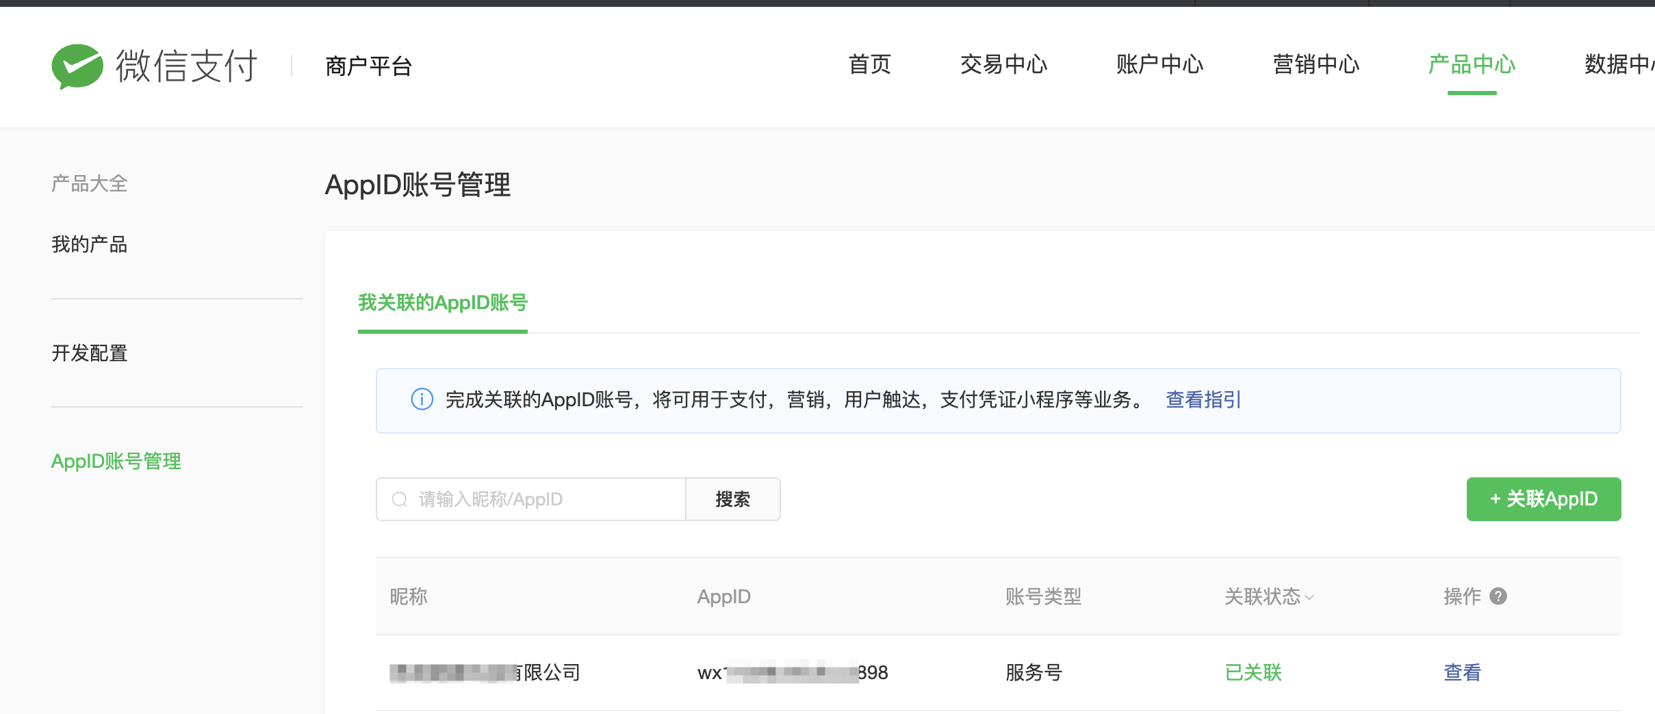Select 产品中心 in the navigation

[x=1471, y=66]
